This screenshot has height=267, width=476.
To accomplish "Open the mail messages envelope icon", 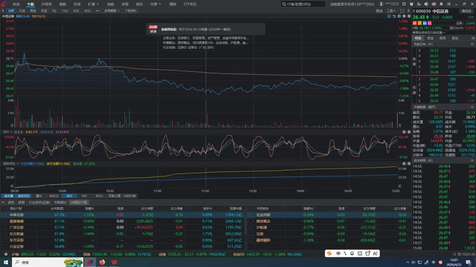I will click(434, 4).
